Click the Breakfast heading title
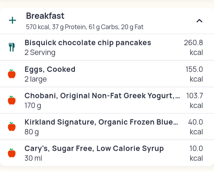 tap(45, 16)
